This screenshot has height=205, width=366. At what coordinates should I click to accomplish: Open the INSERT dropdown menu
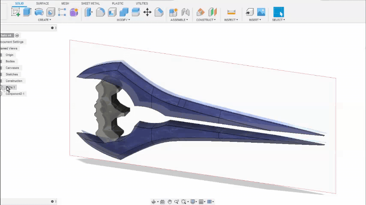pos(255,20)
